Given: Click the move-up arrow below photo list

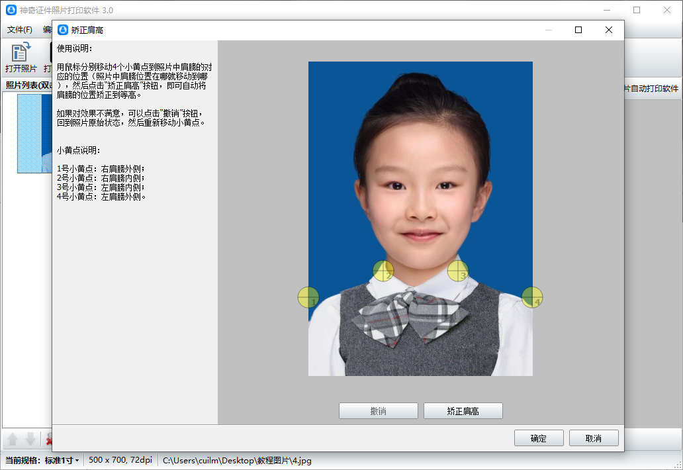Looking at the screenshot, I should coord(13,440).
